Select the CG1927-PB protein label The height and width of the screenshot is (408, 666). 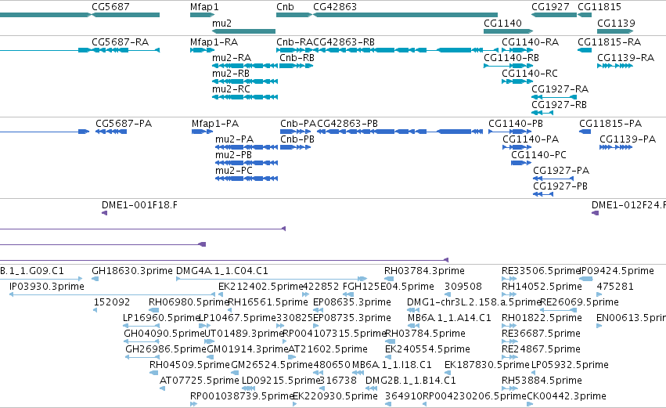click(x=560, y=186)
